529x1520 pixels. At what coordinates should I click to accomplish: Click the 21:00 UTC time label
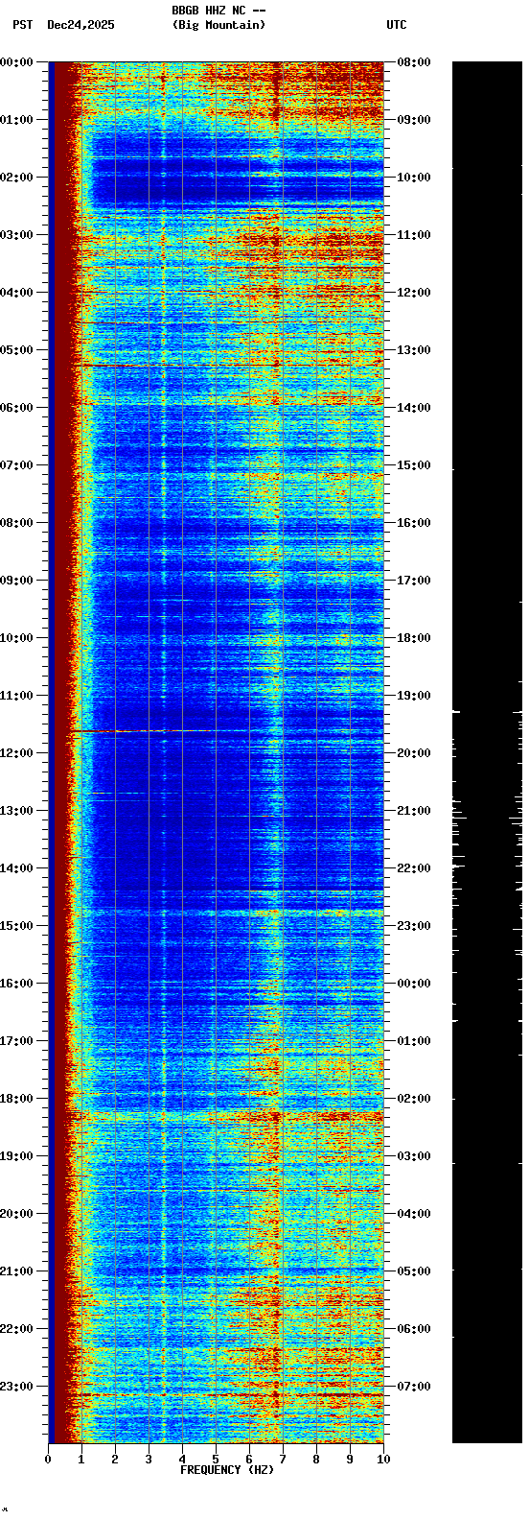click(414, 811)
